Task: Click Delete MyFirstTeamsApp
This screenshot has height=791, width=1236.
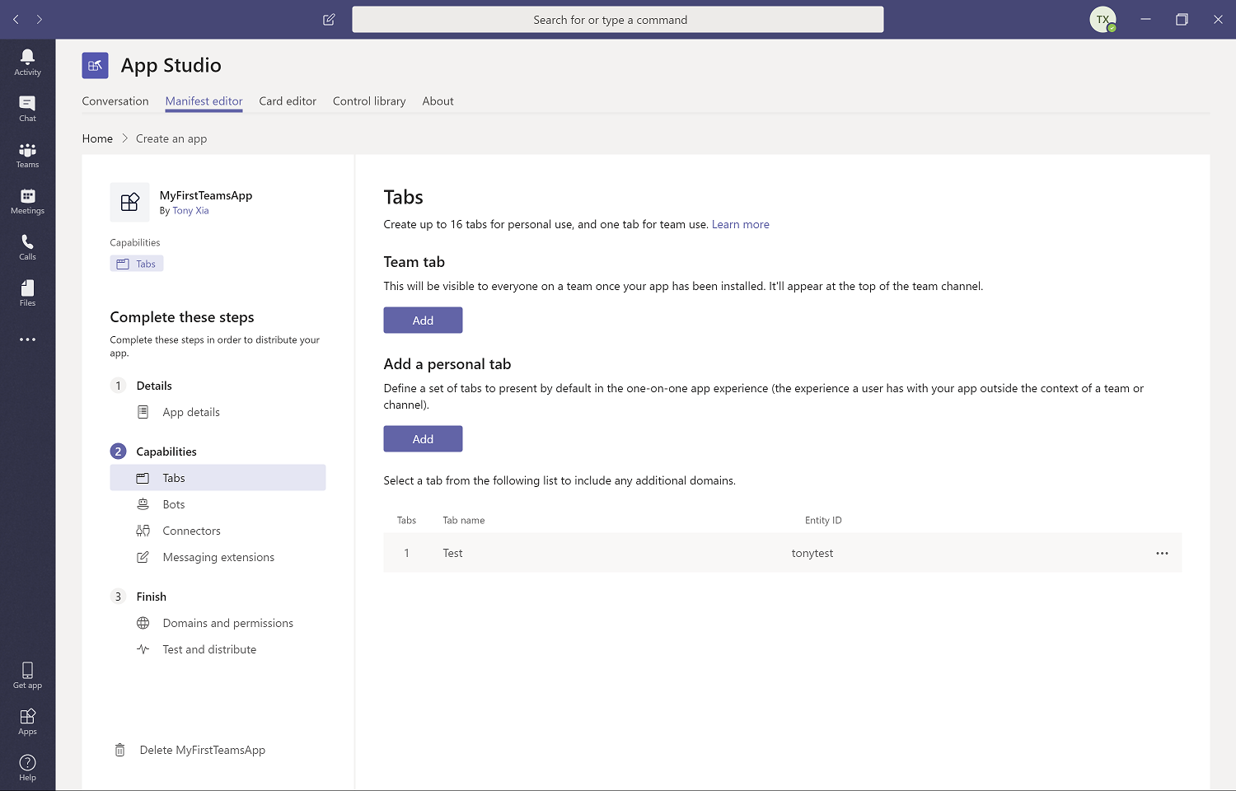Action: pos(203,750)
